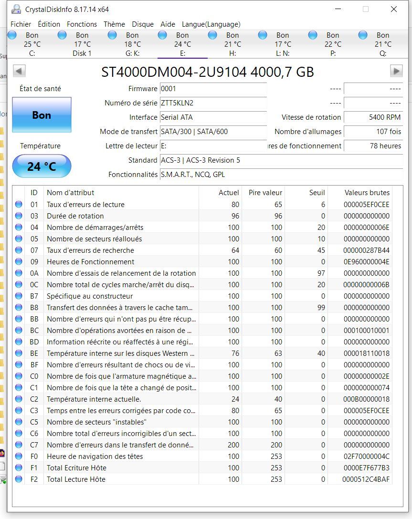Open the Aide menu
This screenshot has width=412, height=519.
[168, 24]
